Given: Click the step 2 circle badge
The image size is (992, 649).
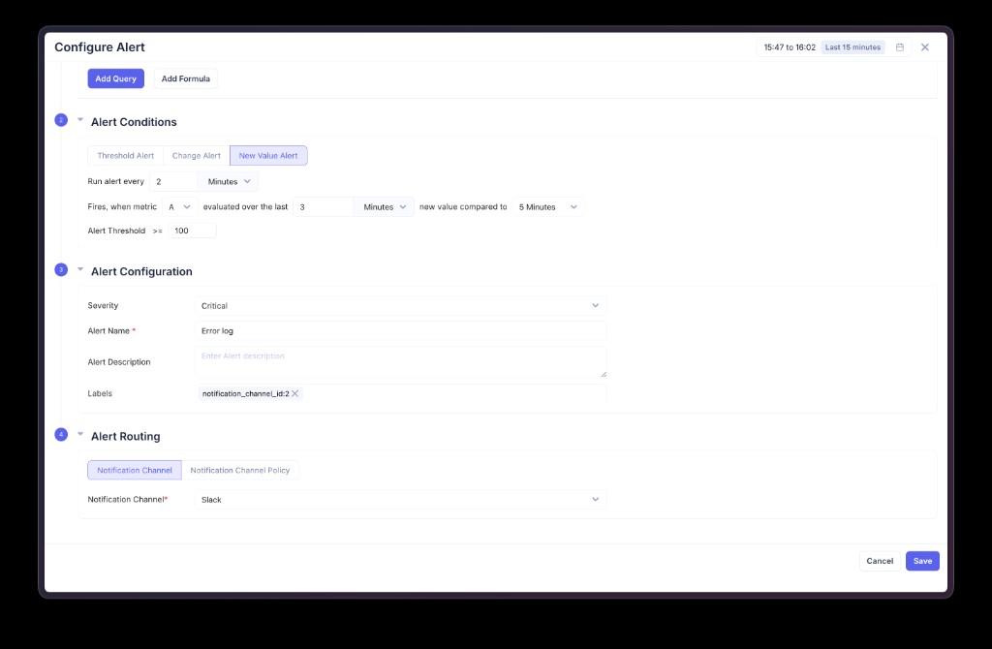Looking at the screenshot, I should tap(61, 120).
